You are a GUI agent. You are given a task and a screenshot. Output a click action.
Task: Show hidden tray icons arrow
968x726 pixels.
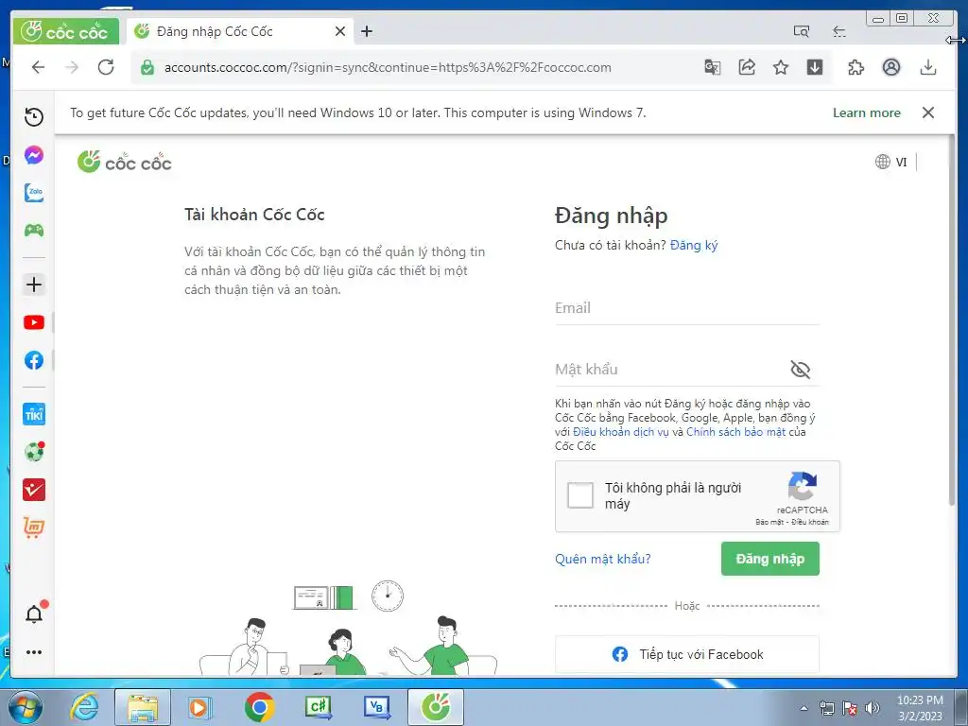point(804,708)
